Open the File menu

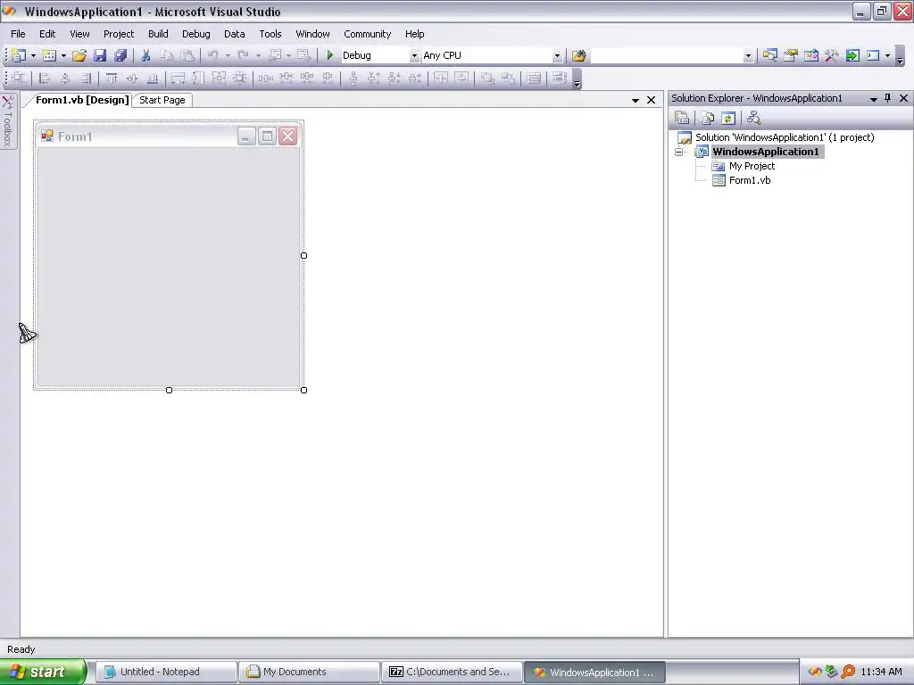18,34
